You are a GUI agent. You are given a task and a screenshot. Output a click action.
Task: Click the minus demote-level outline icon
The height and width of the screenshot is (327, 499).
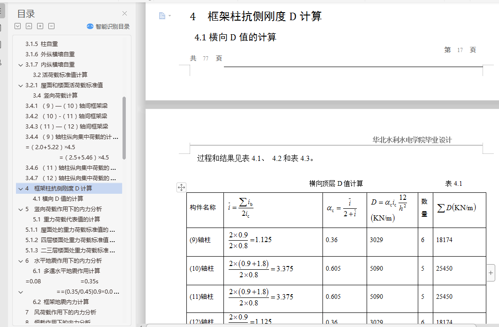(x=52, y=26)
